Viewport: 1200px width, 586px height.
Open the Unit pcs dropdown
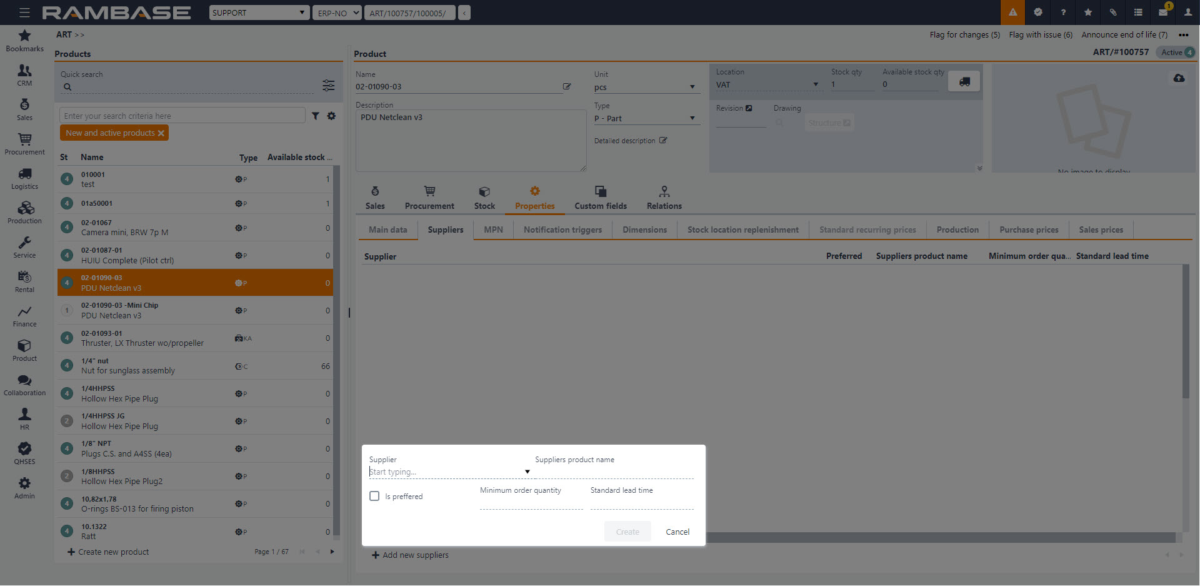tap(692, 87)
